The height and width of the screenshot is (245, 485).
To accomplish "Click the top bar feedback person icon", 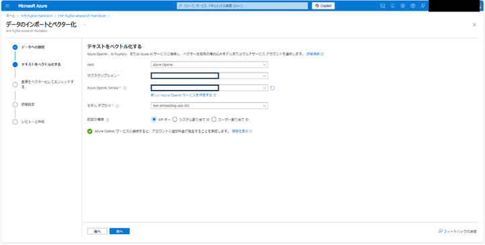I will pyautogui.click(x=423, y=6).
